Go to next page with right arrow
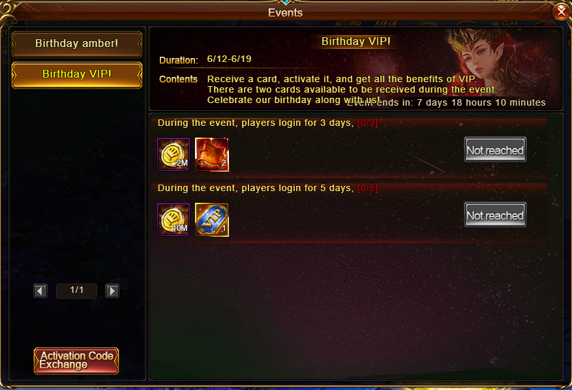The width and height of the screenshot is (572, 390). click(112, 291)
